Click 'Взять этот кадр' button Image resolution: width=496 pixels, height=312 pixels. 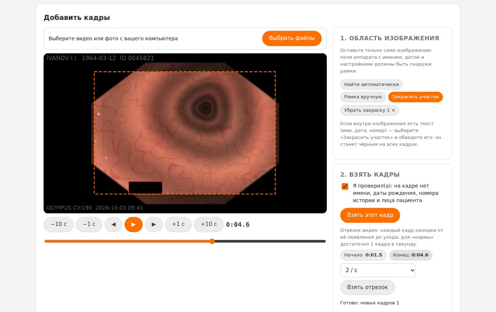370,215
